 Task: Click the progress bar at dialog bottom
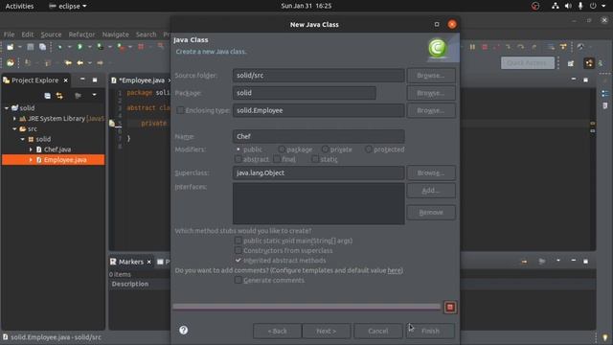point(306,307)
